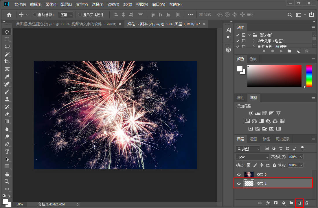Enable the 自动选择 checkbox
Image resolution: width=318 pixels, height=208 pixels.
pos(35,15)
